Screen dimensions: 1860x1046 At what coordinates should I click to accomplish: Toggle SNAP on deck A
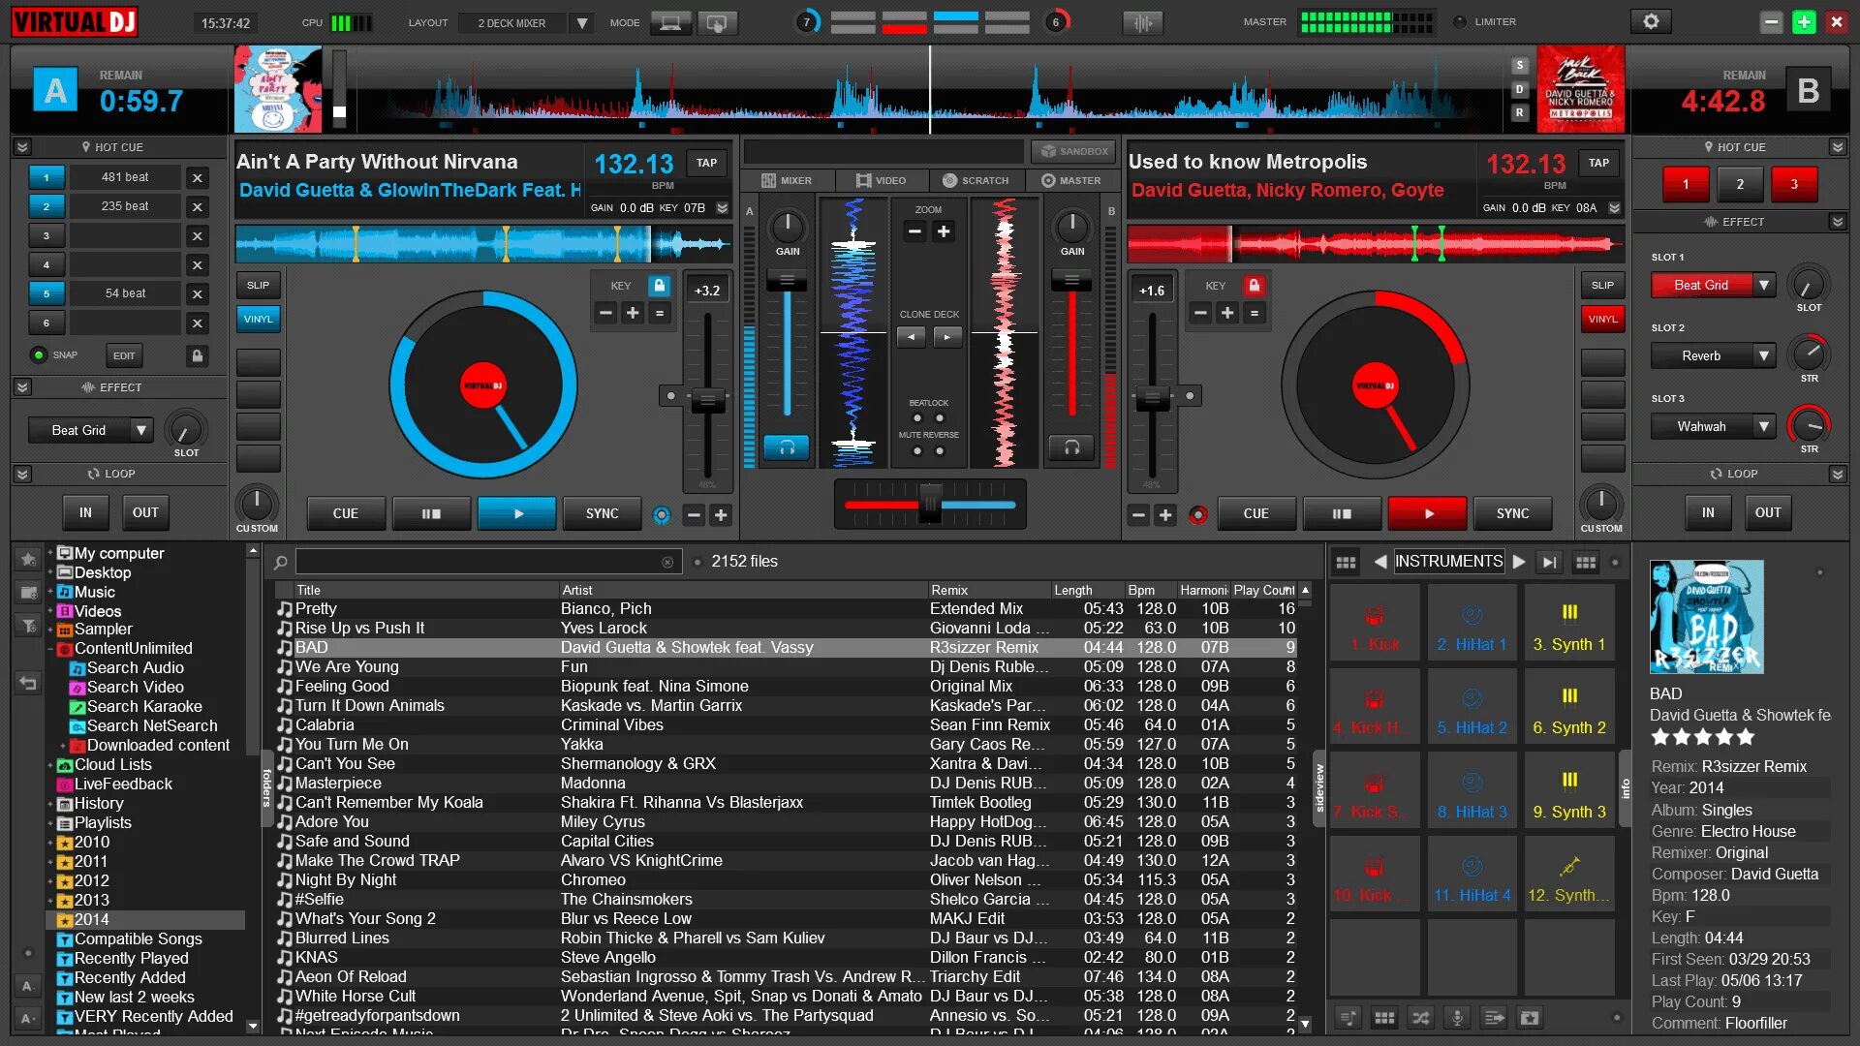pos(40,355)
